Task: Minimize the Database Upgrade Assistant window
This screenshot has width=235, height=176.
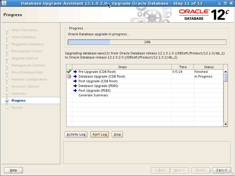Action: click(219, 3)
